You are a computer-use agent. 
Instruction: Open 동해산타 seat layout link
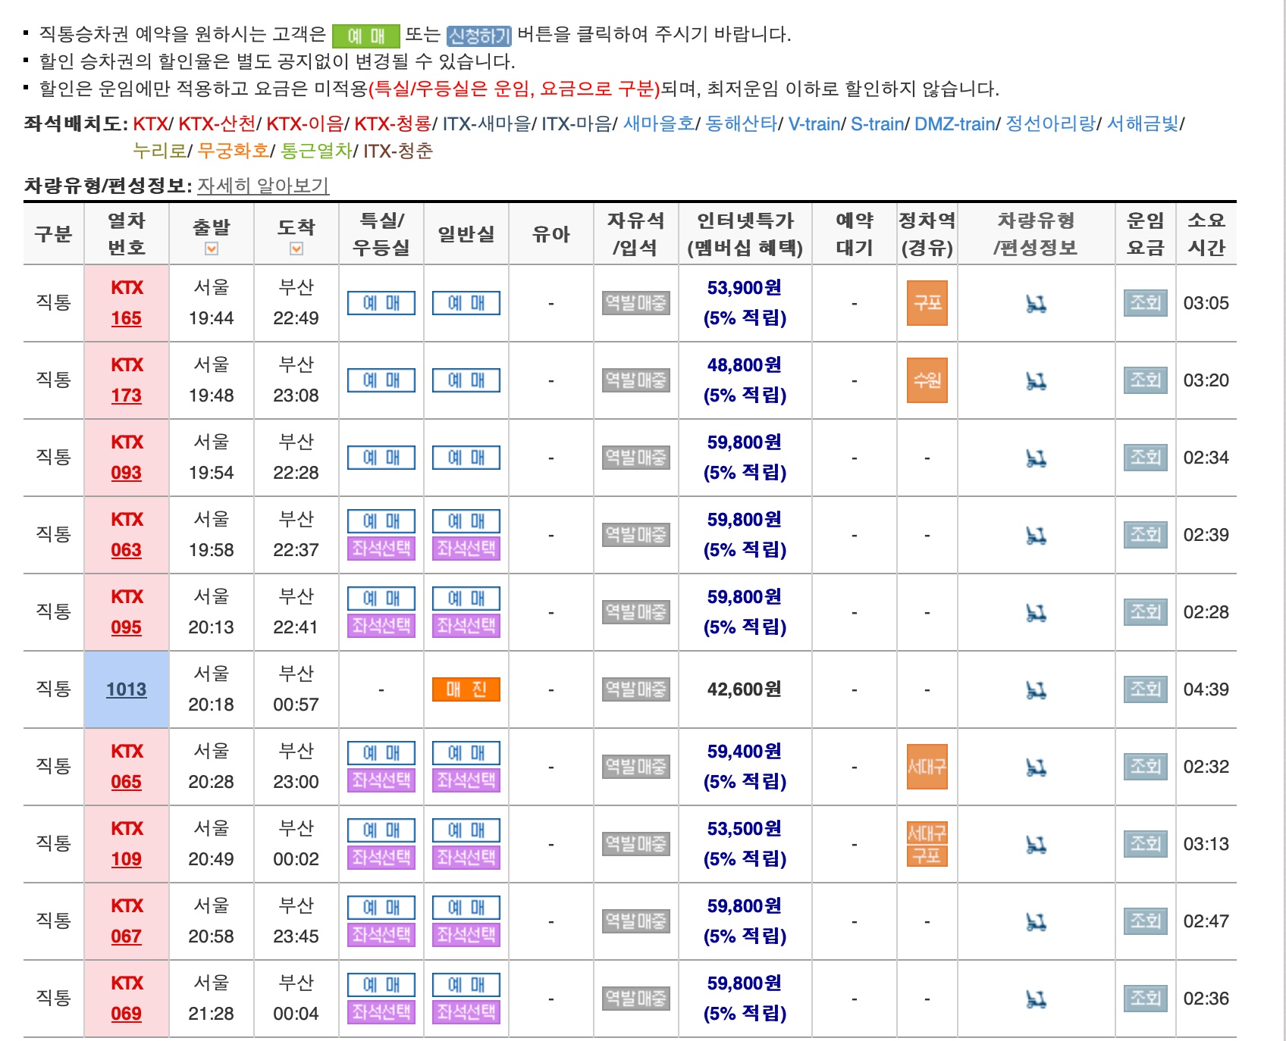(x=742, y=123)
